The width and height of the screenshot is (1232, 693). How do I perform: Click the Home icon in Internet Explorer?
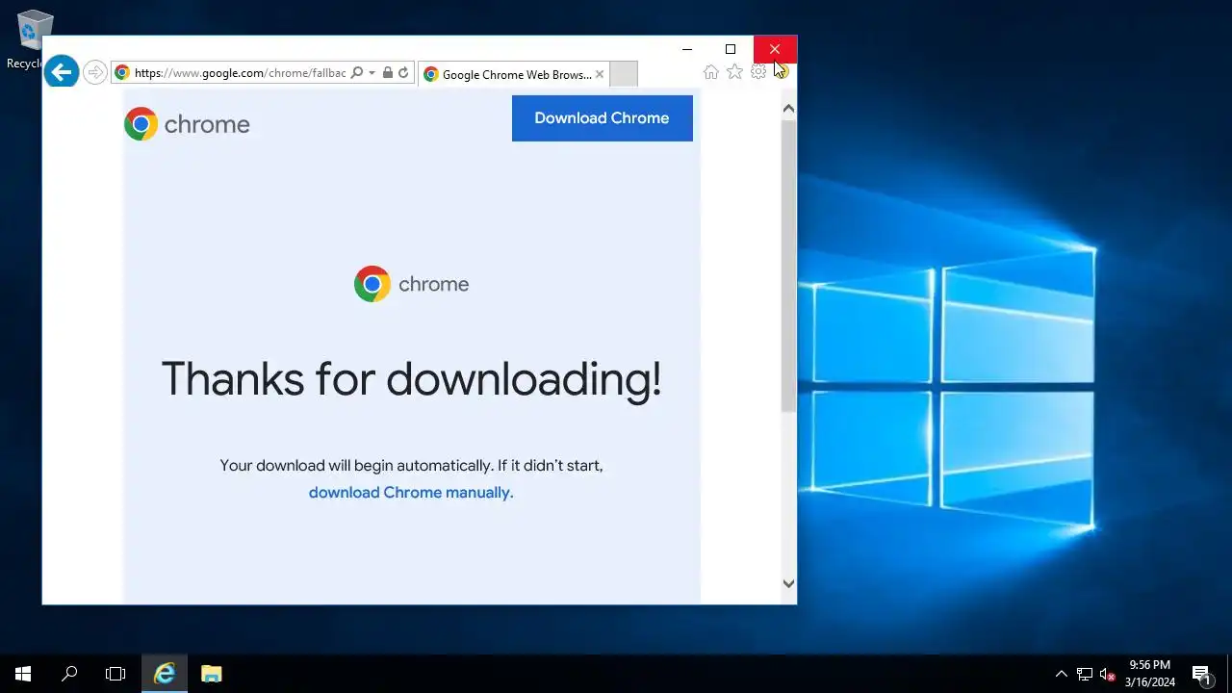pyautogui.click(x=710, y=72)
